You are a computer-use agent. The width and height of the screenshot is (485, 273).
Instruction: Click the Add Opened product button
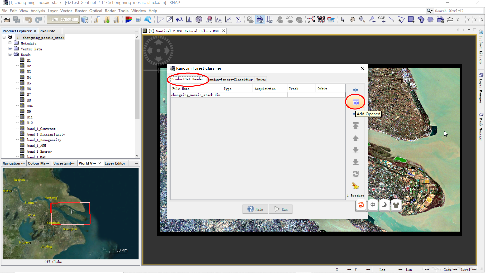point(355,102)
